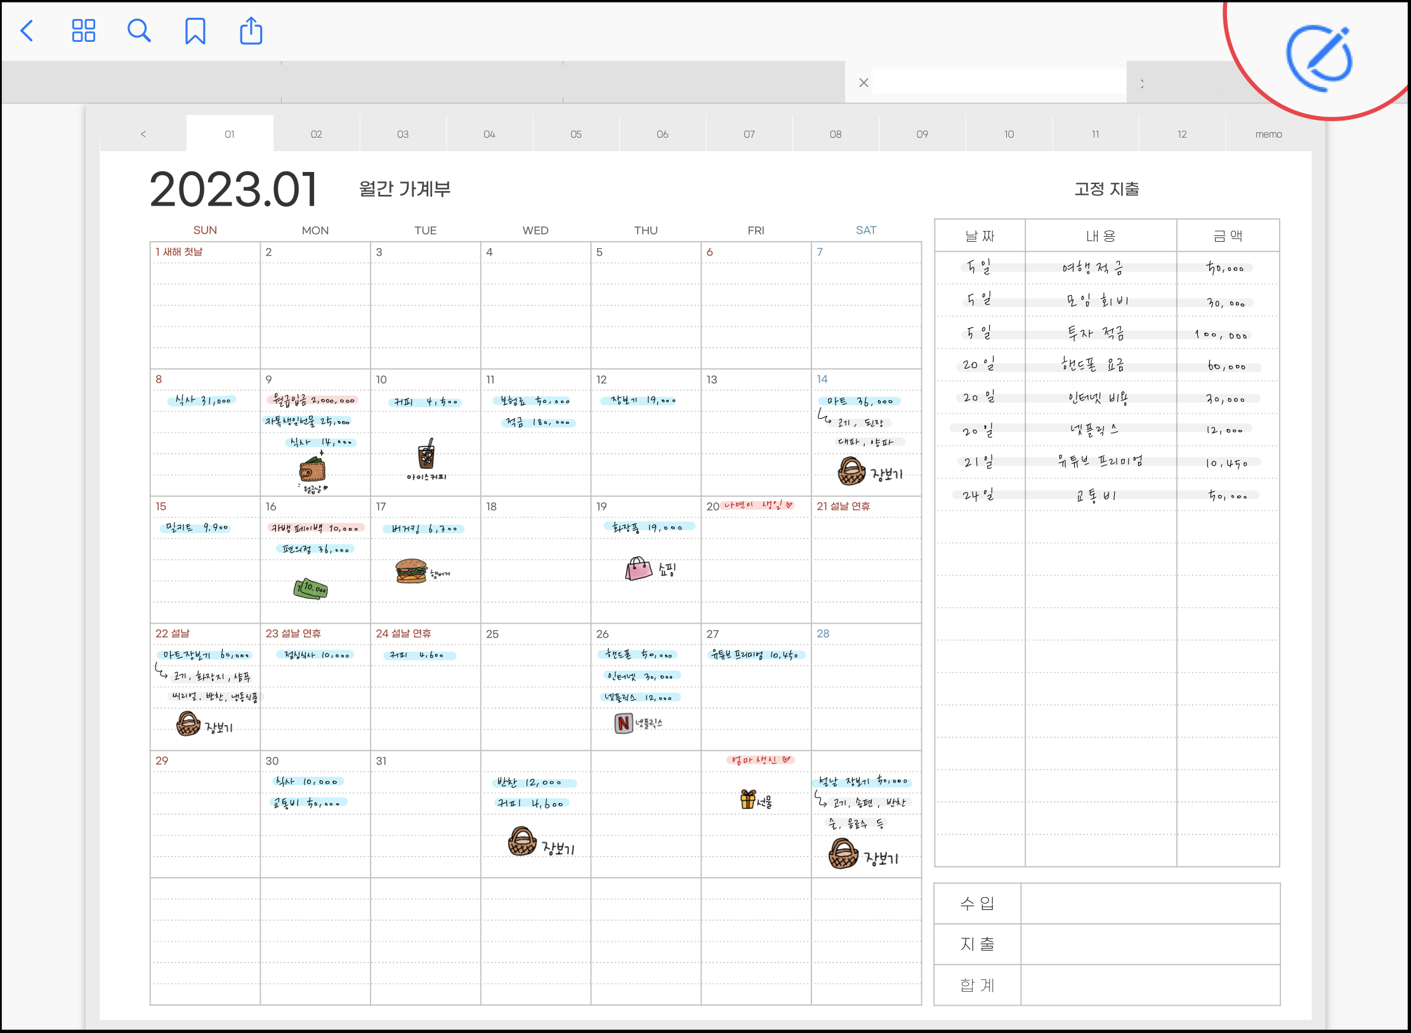Open the share and export menu
Screen dimensions: 1411x1033
[251, 30]
